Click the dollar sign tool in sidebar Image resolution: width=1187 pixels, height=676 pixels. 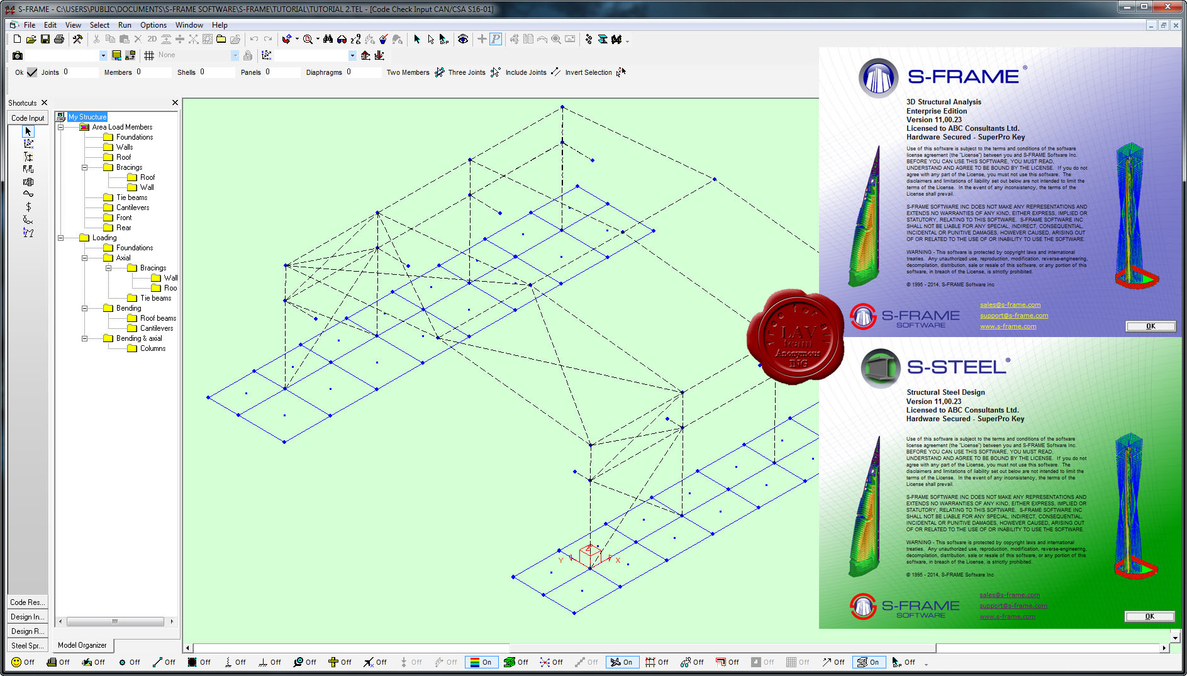(28, 207)
